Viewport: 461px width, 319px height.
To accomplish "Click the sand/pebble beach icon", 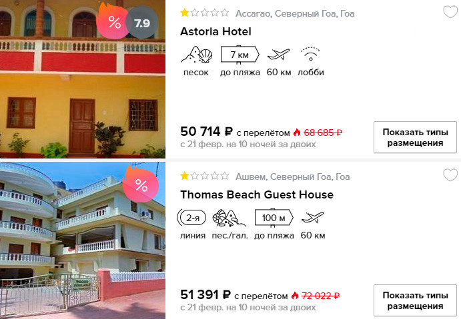I will pos(229,218).
